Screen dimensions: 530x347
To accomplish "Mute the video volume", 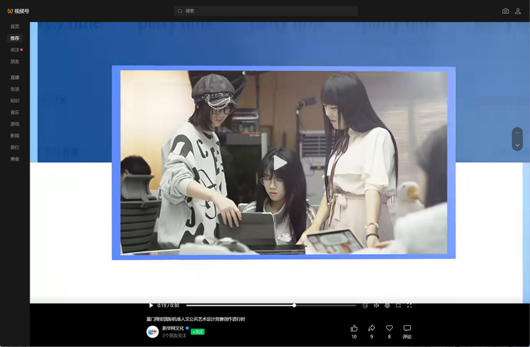I will (376, 306).
